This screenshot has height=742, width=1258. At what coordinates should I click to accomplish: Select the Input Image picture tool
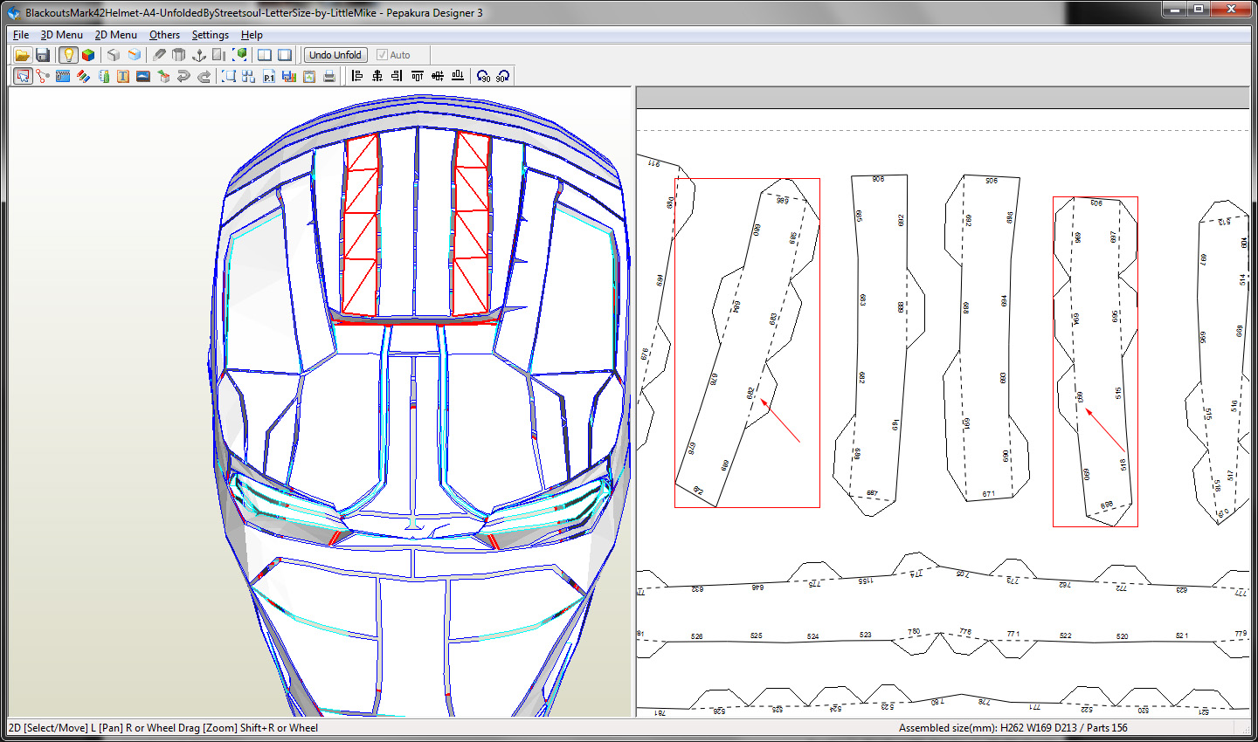coord(143,76)
